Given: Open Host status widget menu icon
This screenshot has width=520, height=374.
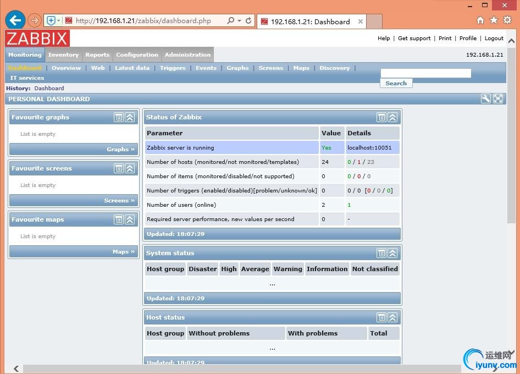Looking at the screenshot, I should coord(381,317).
